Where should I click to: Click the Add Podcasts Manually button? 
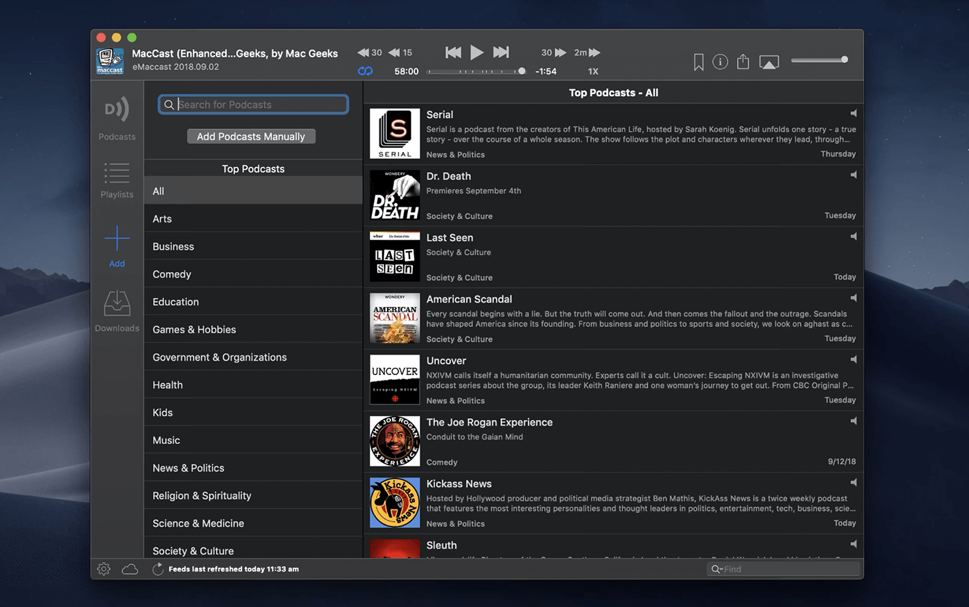click(x=251, y=136)
